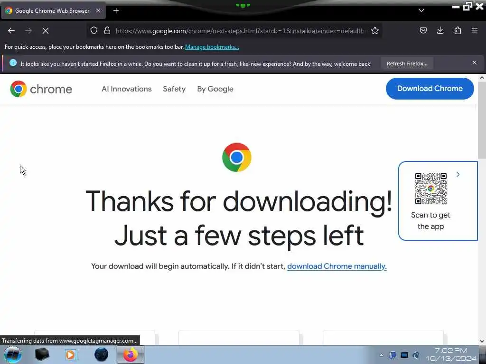
Task: Click the scrollbar down arrow
Action: (482, 341)
